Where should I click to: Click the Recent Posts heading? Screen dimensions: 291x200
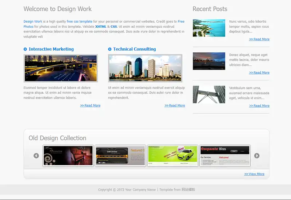pos(210,9)
